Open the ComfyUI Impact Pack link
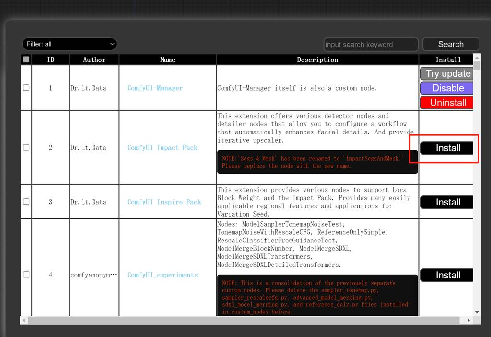The image size is (491, 337). pos(162,148)
